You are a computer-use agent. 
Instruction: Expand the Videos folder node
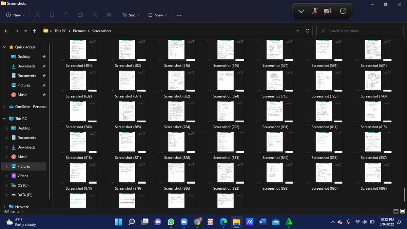click(x=7, y=176)
